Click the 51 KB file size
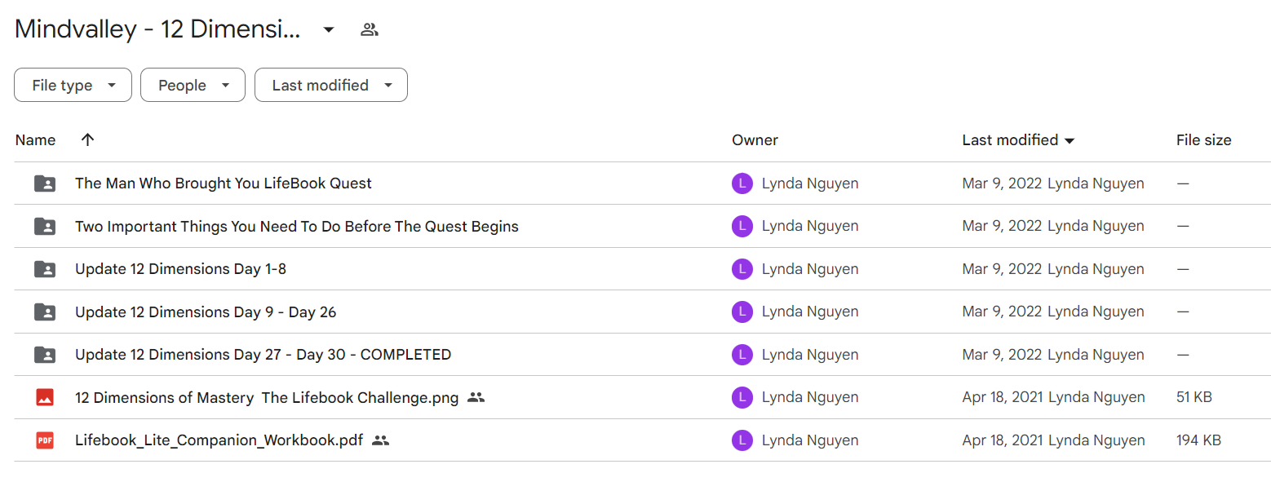This screenshot has width=1271, height=504. point(1194,397)
